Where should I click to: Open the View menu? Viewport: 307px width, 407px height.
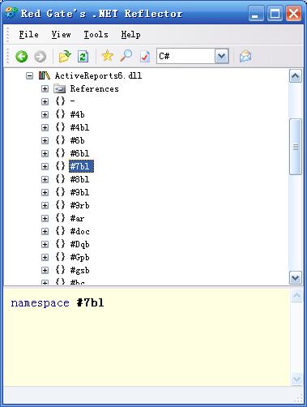pyautogui.click(x=62, y=35)
